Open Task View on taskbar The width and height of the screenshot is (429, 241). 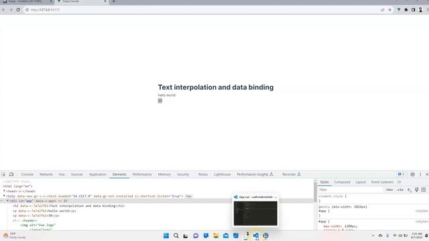click(x=186, y=236)
